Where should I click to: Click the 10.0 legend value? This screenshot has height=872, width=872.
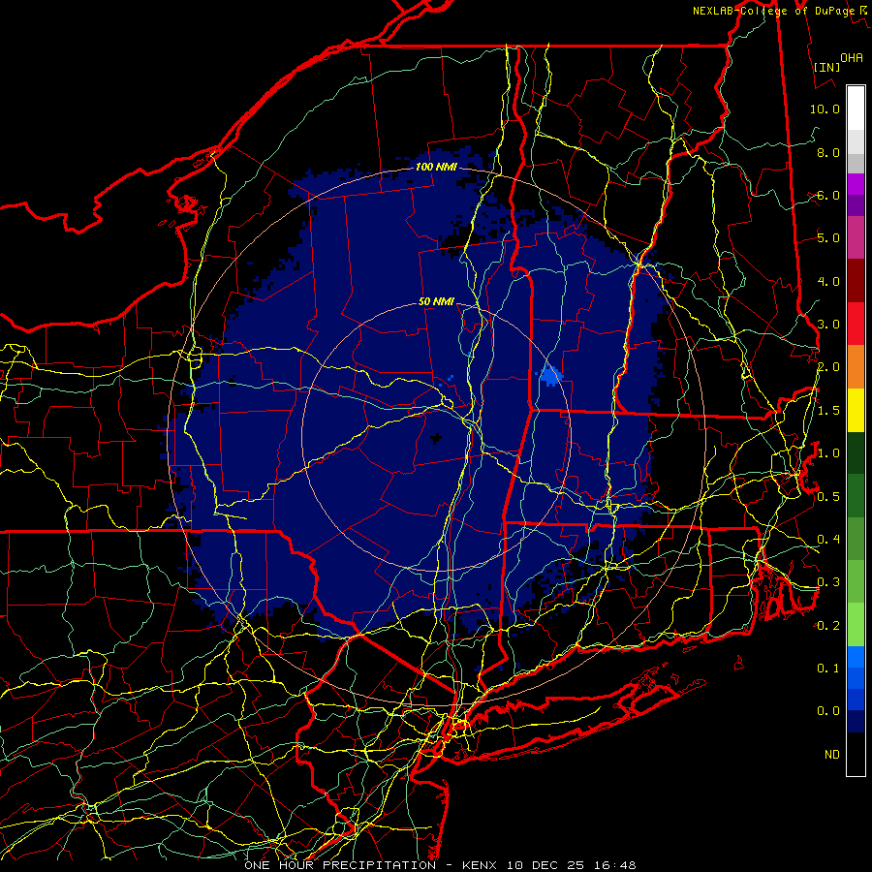(825, 109)
